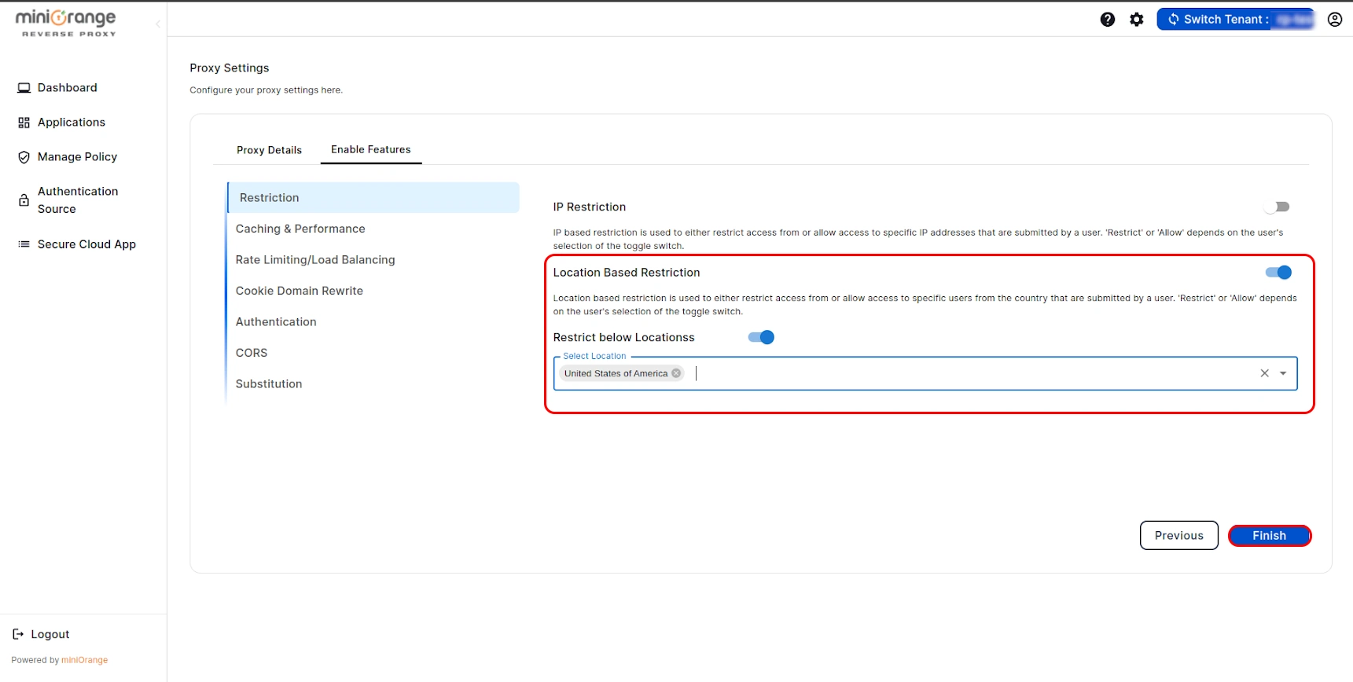
Task: Click the Switch Tenant button
Action: coord(1236,20)
